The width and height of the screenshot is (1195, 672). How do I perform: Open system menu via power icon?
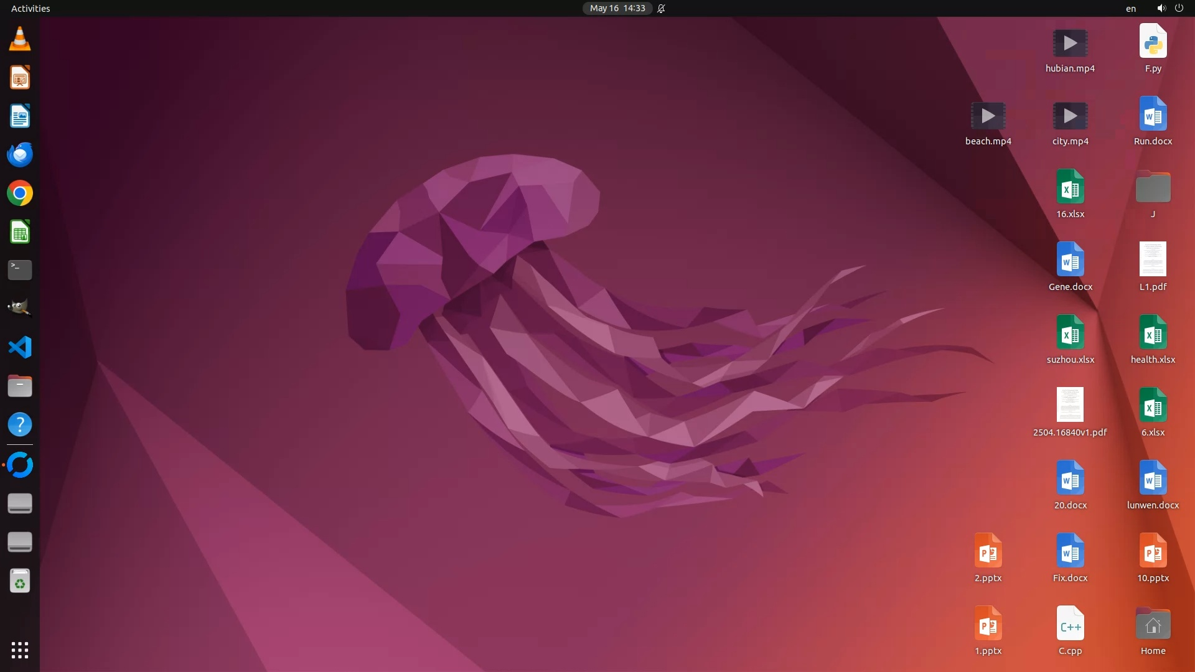pos(1179,8)
